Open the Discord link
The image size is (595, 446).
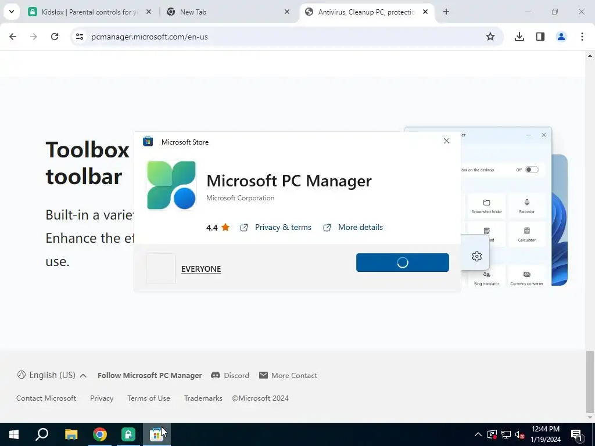pyautogui.click(x=230, y=376)
